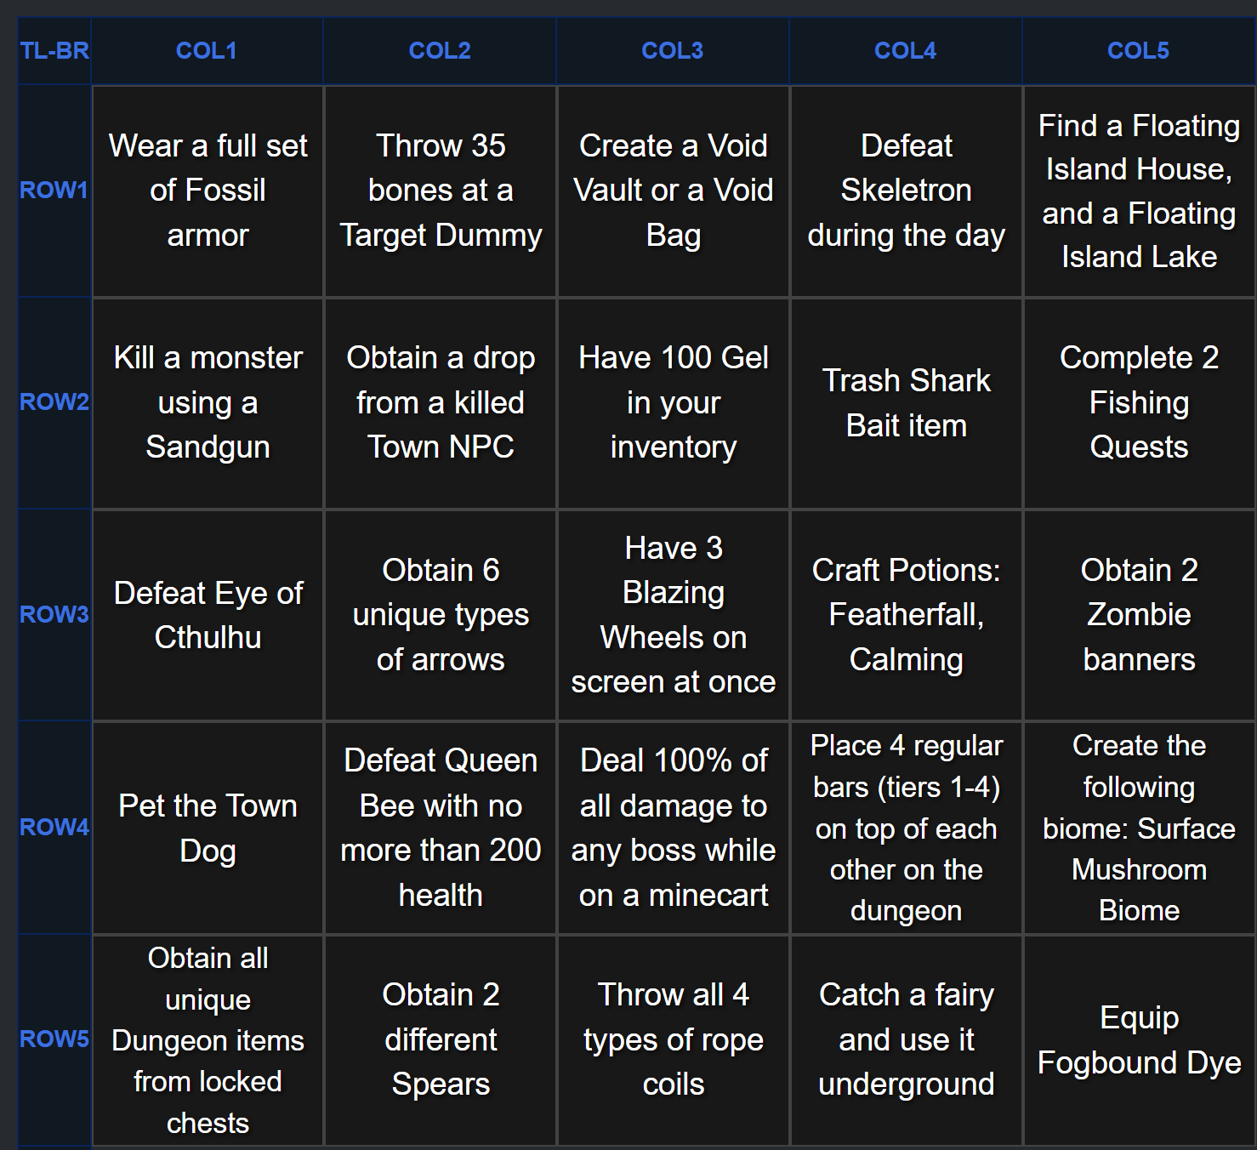Viewport: 1257px width, 1150px height.
Task: Select the 'Defeat Eye of Cthulhu' square
Action: pos(208,615)
